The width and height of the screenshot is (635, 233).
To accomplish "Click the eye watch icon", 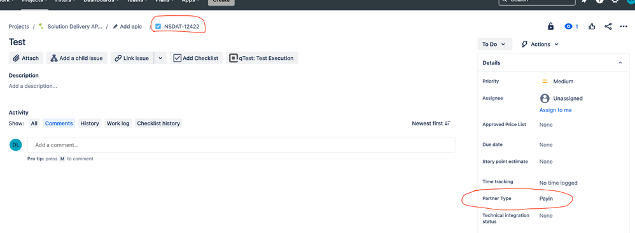I will (x=569, y=26).
